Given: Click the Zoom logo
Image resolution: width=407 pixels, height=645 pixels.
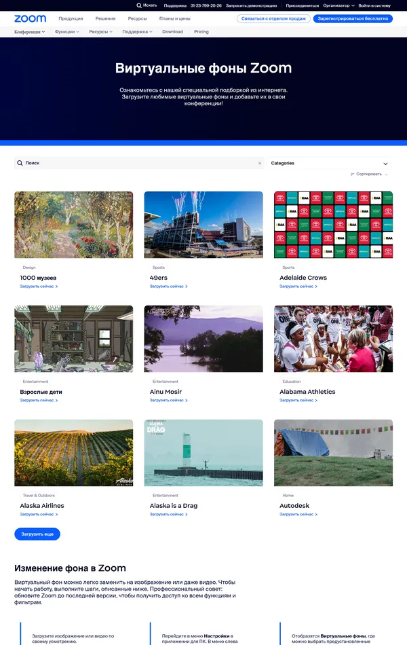Looking at the screenshot, I should coord(30,18).
